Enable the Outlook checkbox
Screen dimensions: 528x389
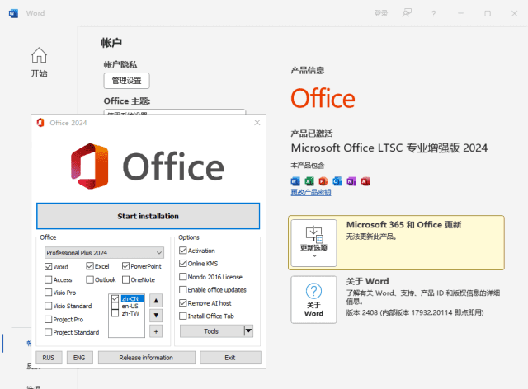pyautogui.click(x=90, y=279)
